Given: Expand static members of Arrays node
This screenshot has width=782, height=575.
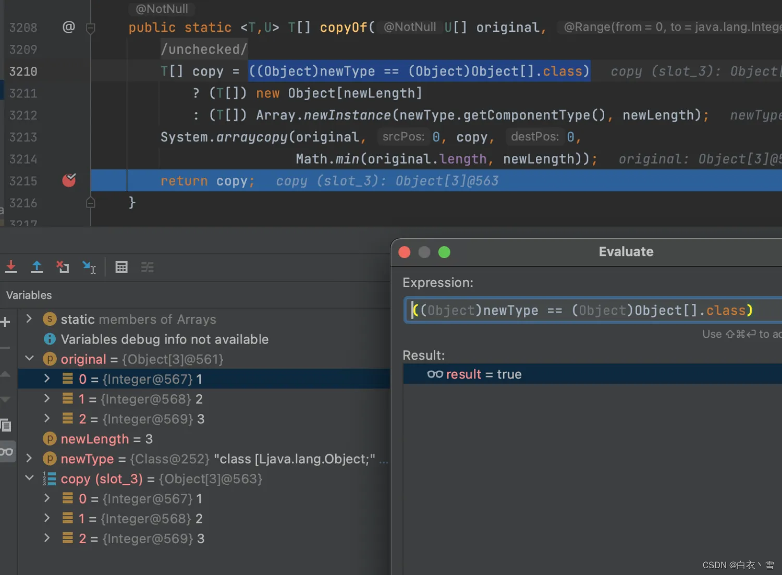Looking at the screenshot, I should 29,319.
